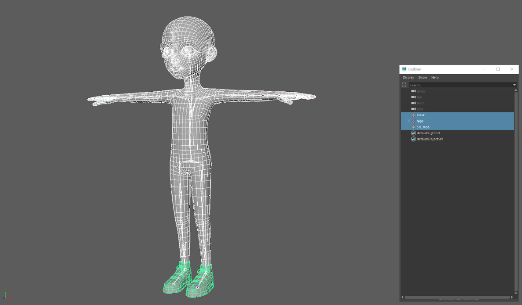Click the Outliner vertical scrollbar up arrow
Viewport: 522px width, 305px height.
pyautogui.click(x=516, y=90)
